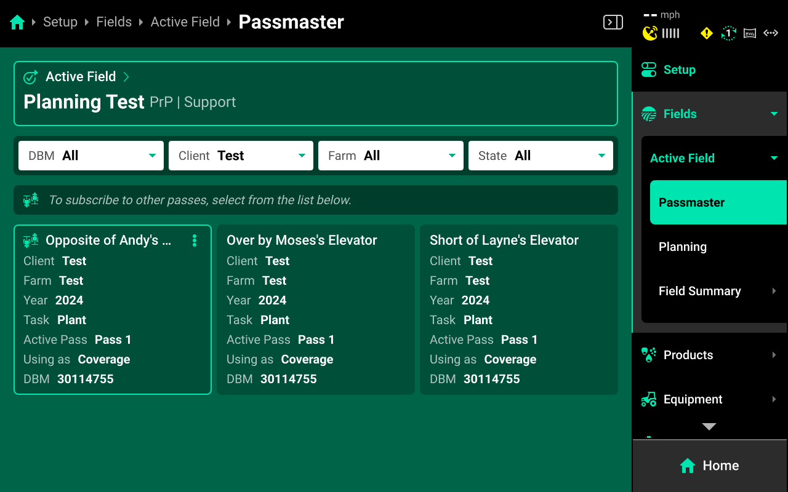
Task: Click the green home icon in breadcrumb
Action: pyautogui.click(x=17, y=23)
